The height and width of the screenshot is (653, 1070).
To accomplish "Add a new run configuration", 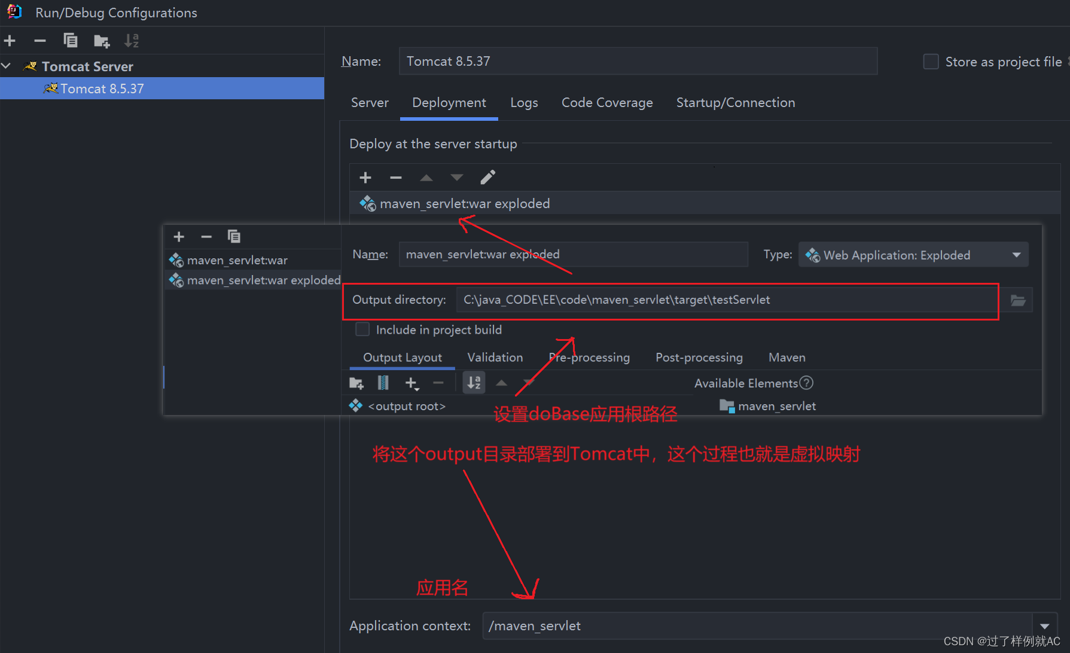I will pyautogui.click(x=10, y=41).
